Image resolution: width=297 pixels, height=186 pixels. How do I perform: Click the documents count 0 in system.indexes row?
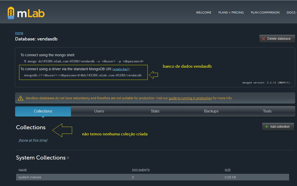133,177
